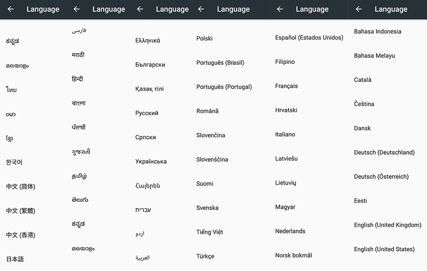Choose 한국어 from the list

[x=14, y=163]
